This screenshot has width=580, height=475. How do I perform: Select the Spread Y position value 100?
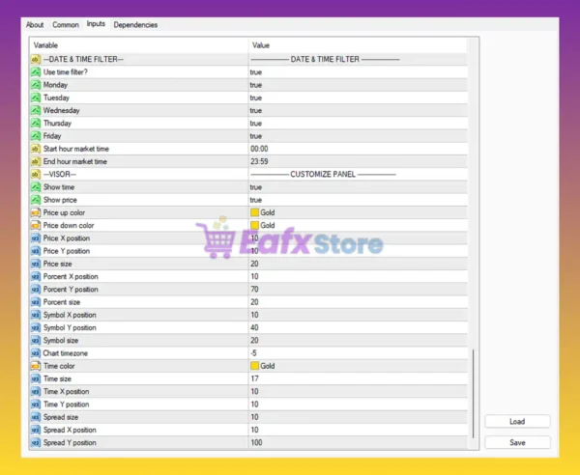[256, 442]
